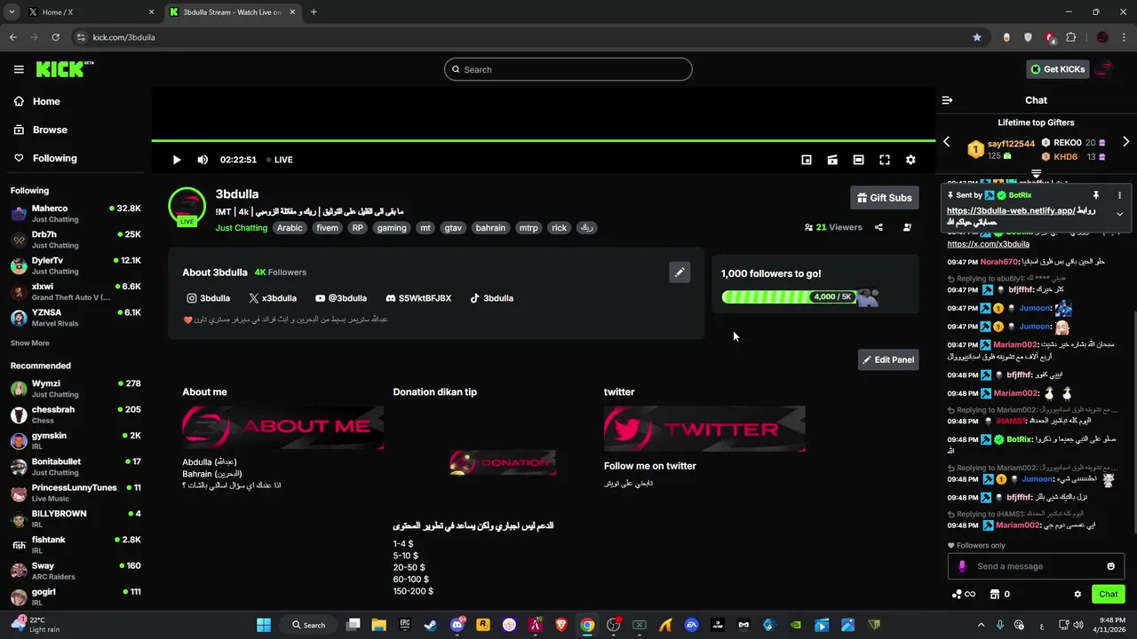This screenshot has height=639, width=1137.
Task: Open pinned message options menu
Action: coord(1119,195)
